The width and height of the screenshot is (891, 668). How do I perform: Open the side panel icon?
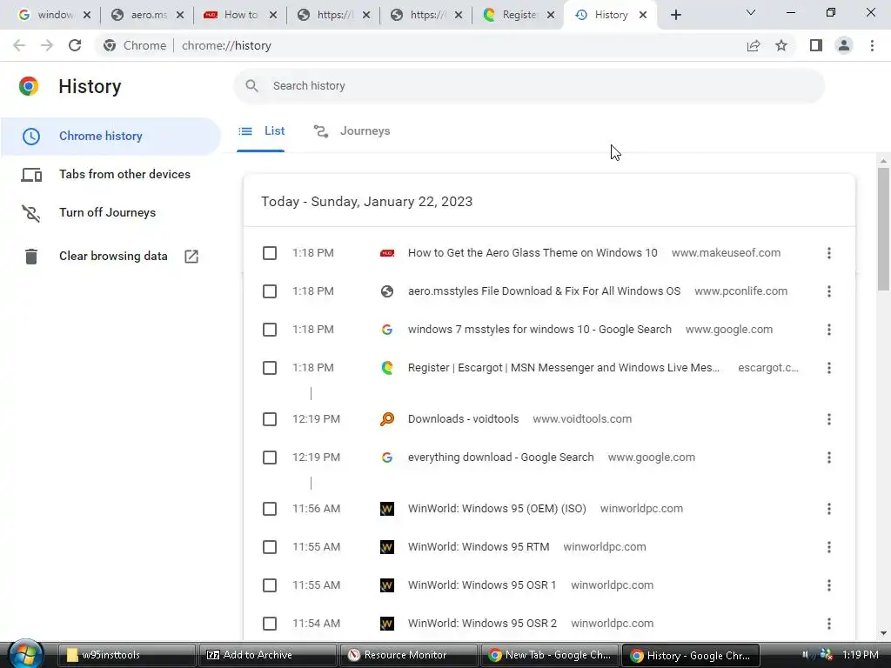(x=816, y=45)
